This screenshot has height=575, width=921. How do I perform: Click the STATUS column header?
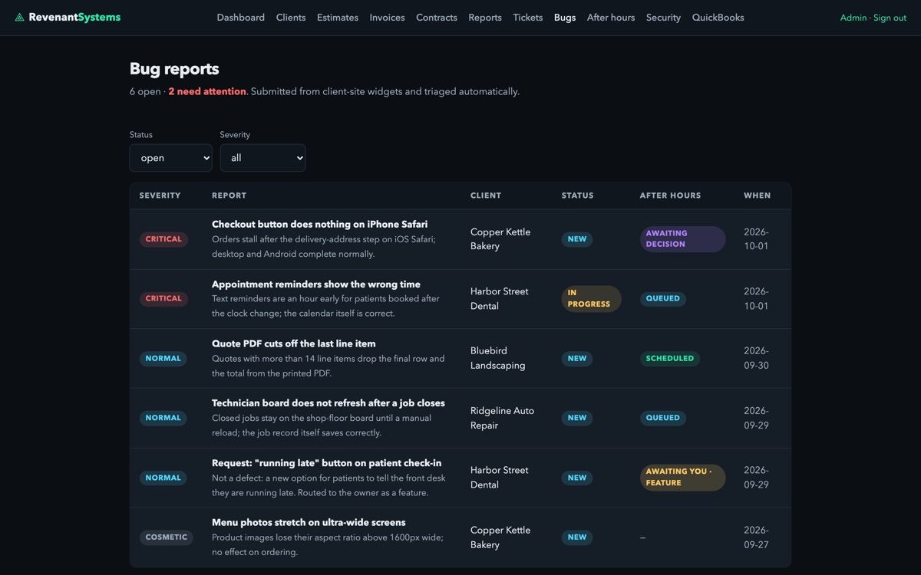click(x=578, y=195)
